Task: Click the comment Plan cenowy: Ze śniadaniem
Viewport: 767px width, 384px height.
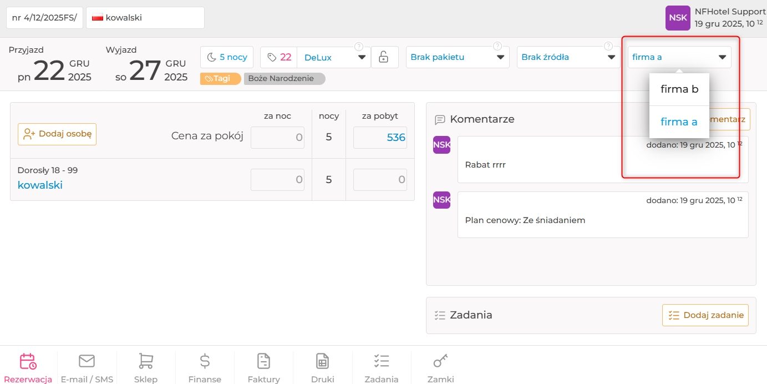Action: [525, 220]
